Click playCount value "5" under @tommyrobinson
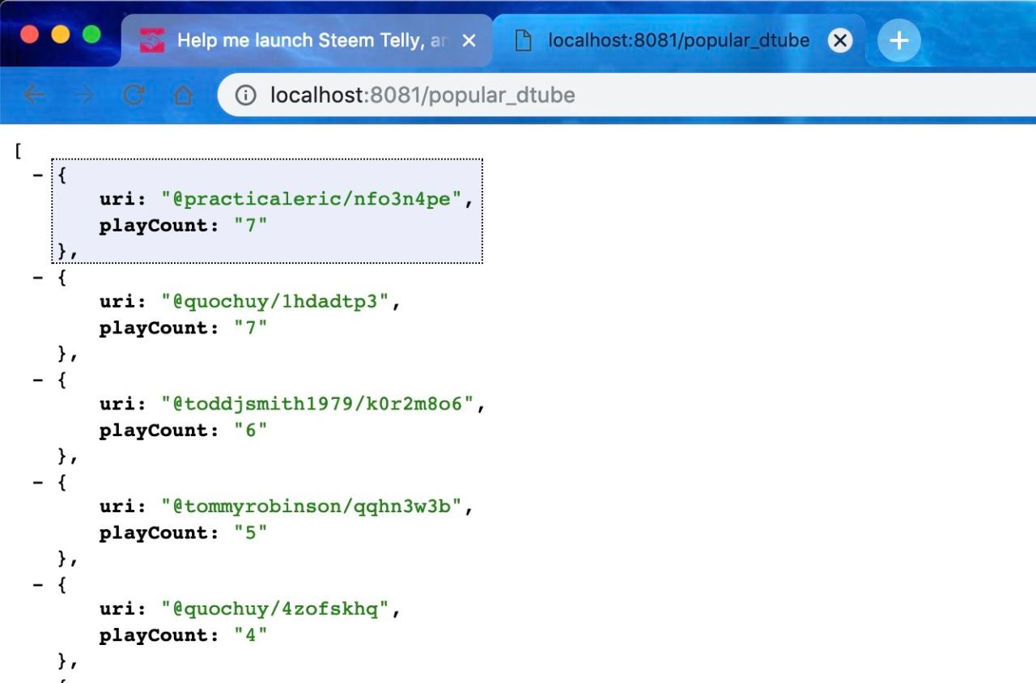Screen dimensions: 1036x683 251,532
